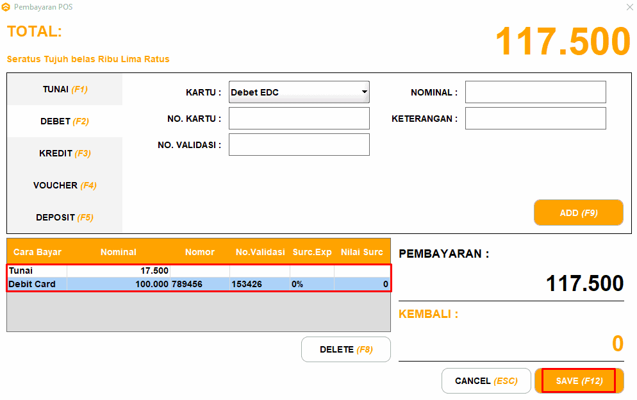The image size is (637, 400).
Task: Click the PEMBAYARAN amount 117.500
Action: (x=584, y=283)
